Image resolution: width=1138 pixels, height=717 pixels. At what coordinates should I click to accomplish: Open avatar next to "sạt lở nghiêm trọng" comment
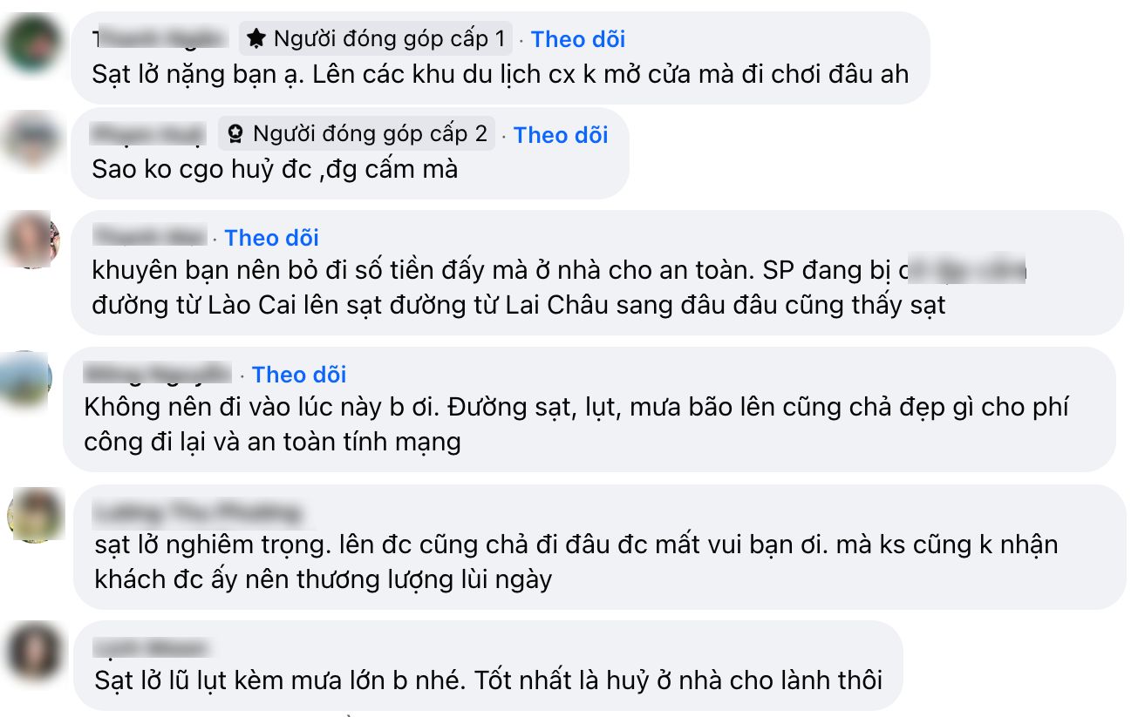pos(35,516)
